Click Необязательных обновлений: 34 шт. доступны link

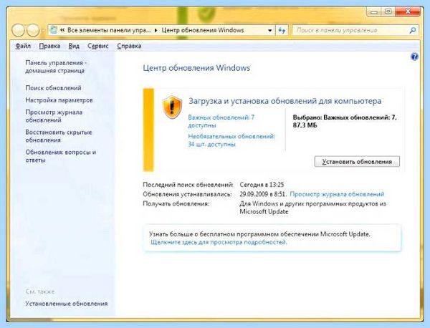[x=231, y=140]
